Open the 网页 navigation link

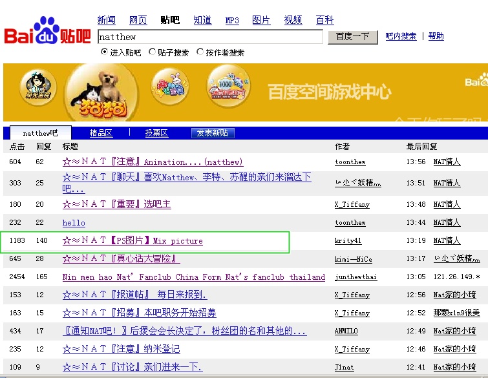[138, 20]
